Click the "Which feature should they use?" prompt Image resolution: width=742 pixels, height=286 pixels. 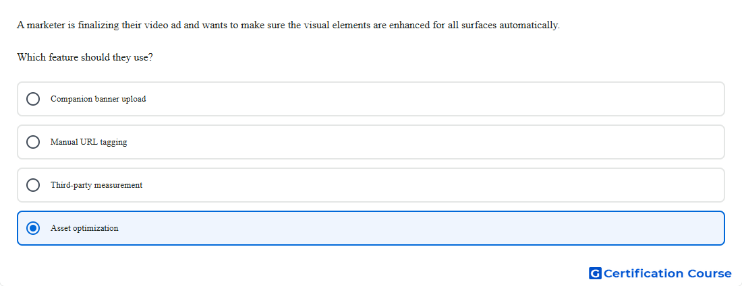pos(85,58)
